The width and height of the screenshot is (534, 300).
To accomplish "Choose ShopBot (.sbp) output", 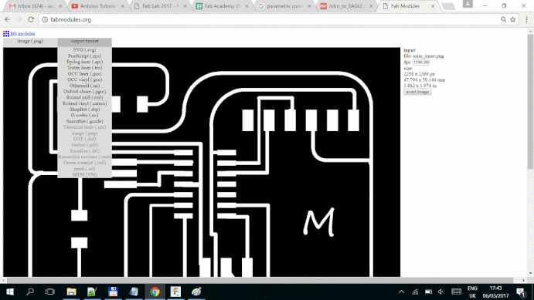I will coord(84,110).
